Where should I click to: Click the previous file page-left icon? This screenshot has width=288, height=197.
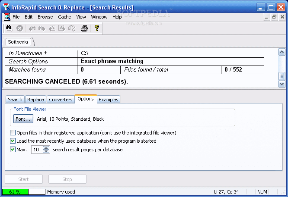(x=52, y=28)
